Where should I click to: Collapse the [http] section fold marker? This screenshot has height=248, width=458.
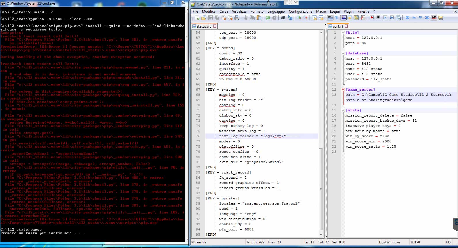pos(343,33)
